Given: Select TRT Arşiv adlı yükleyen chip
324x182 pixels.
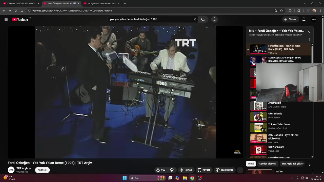Looking at the screenshot, I should (293, 164).
